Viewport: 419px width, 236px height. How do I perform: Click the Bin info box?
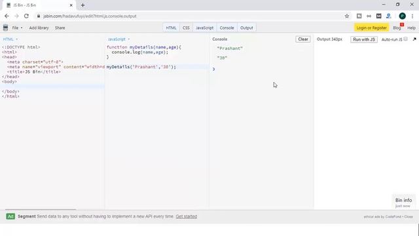tap(403, 202)
